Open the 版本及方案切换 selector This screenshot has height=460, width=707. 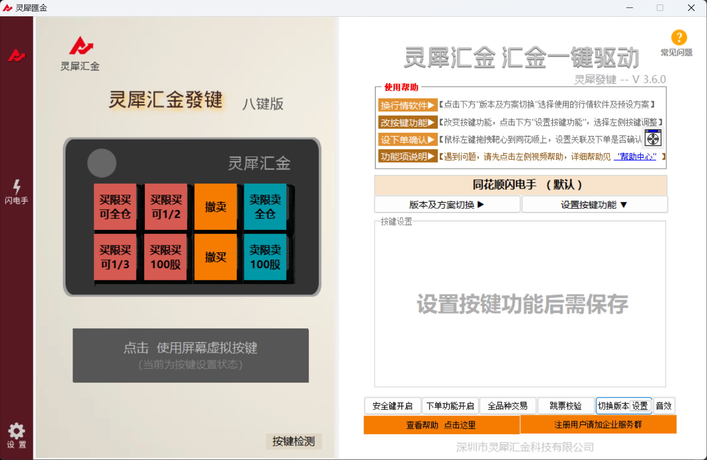447,204
